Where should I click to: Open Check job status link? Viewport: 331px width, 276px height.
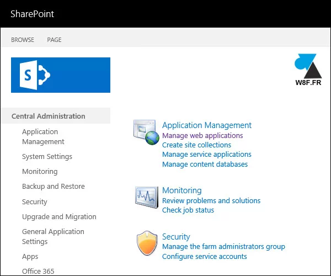point(188,210)
